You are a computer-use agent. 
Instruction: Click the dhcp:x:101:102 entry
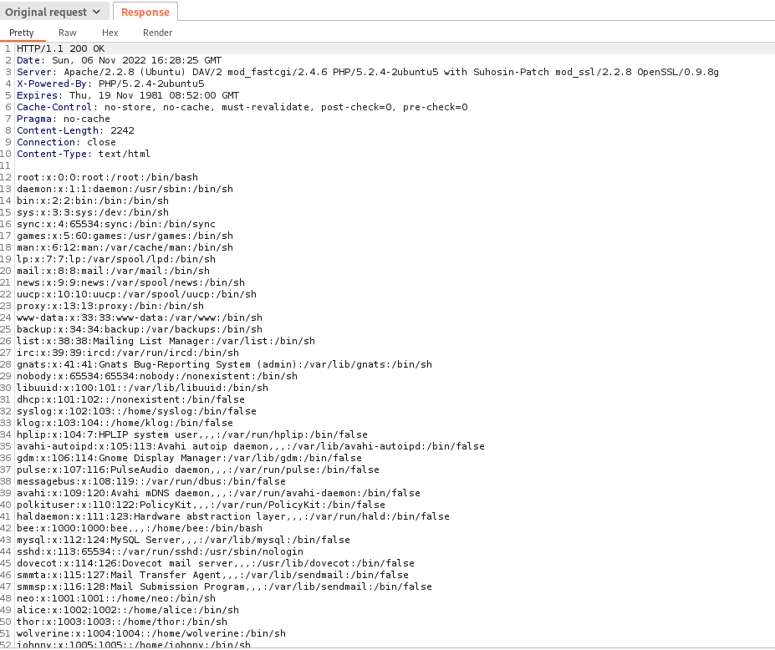click(x=131, y=399)
